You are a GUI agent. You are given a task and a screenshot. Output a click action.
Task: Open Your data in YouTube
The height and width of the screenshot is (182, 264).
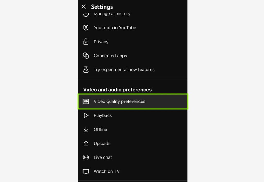(x=133, y=28)
